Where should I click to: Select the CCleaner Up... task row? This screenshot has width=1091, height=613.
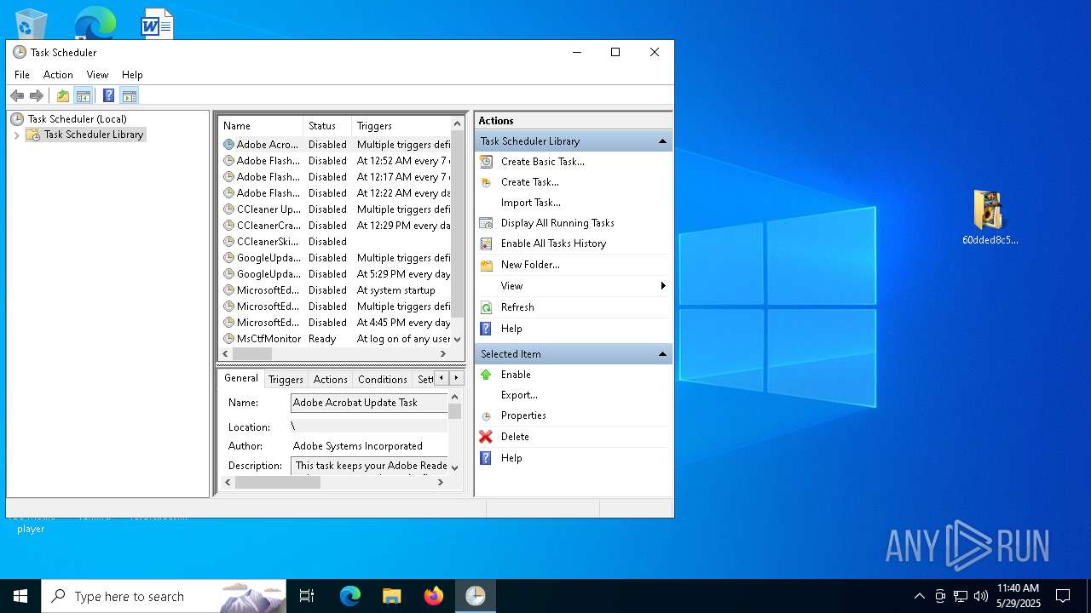[x=335, y=209]
